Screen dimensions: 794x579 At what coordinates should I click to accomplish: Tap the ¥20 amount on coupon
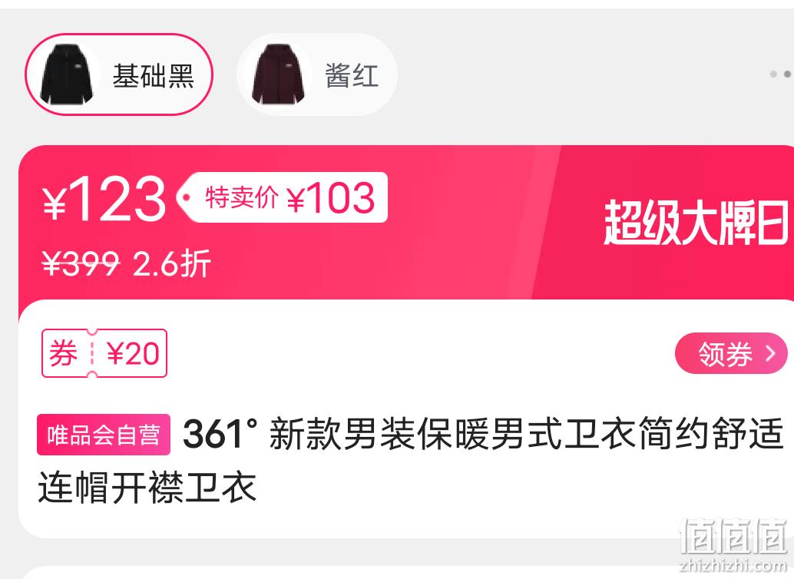point(133,353)
